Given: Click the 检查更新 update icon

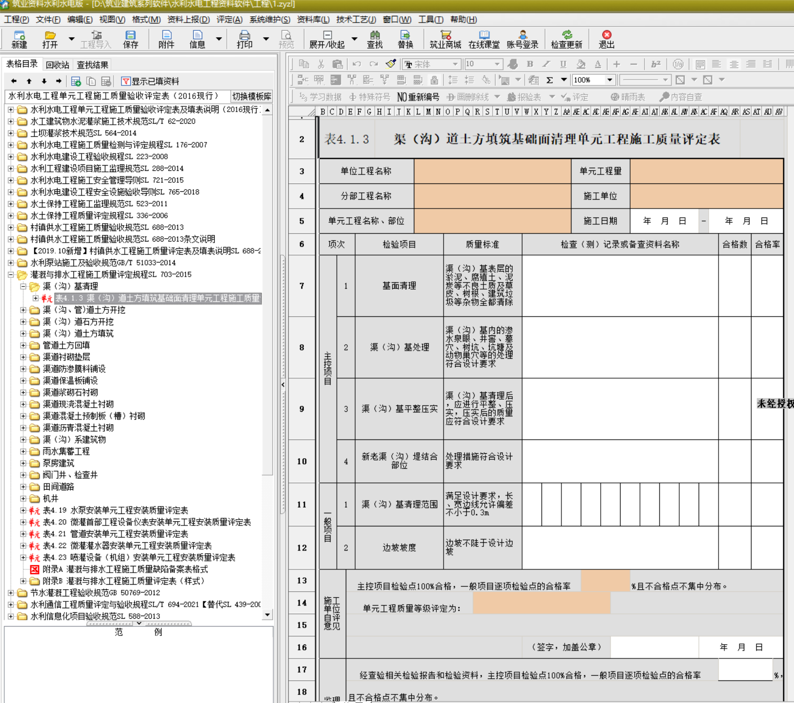Looking at the screenshot, I should [x=566, y=39].
